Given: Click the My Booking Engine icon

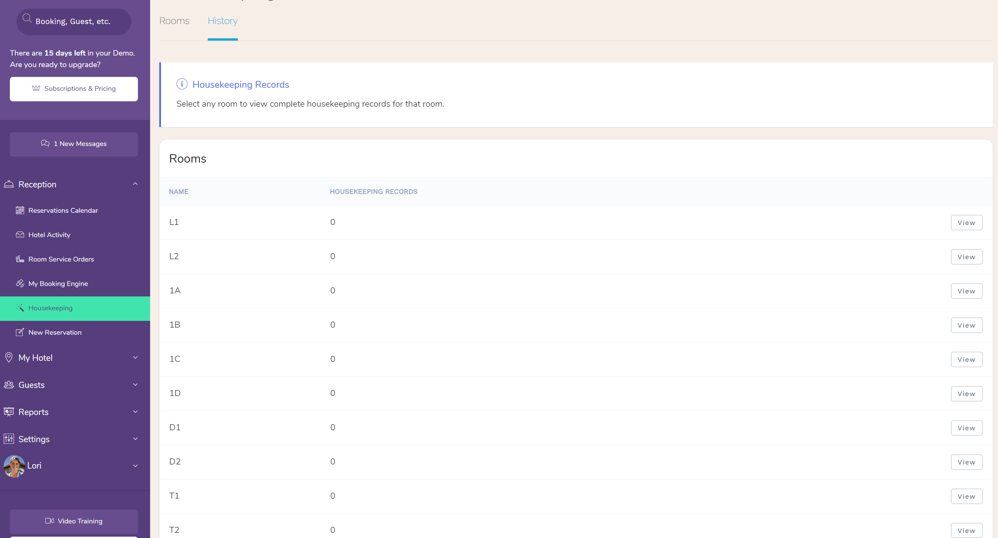Looking at the screenshot, I should pos(20,284).
